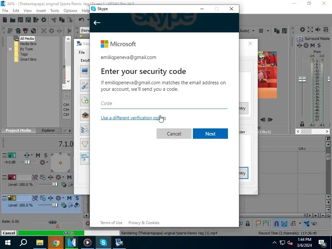The height and width of the screenshot is (249, 332).
Task: Open the View menu
Action: [x=28, y=11]
